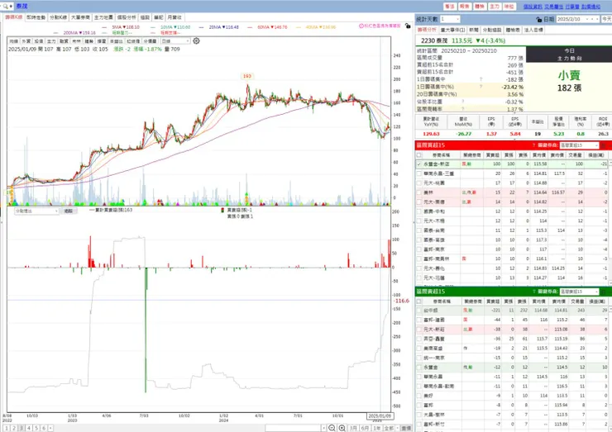Select chart layout page 4
612x432 pixels.
tap(29, 428)
